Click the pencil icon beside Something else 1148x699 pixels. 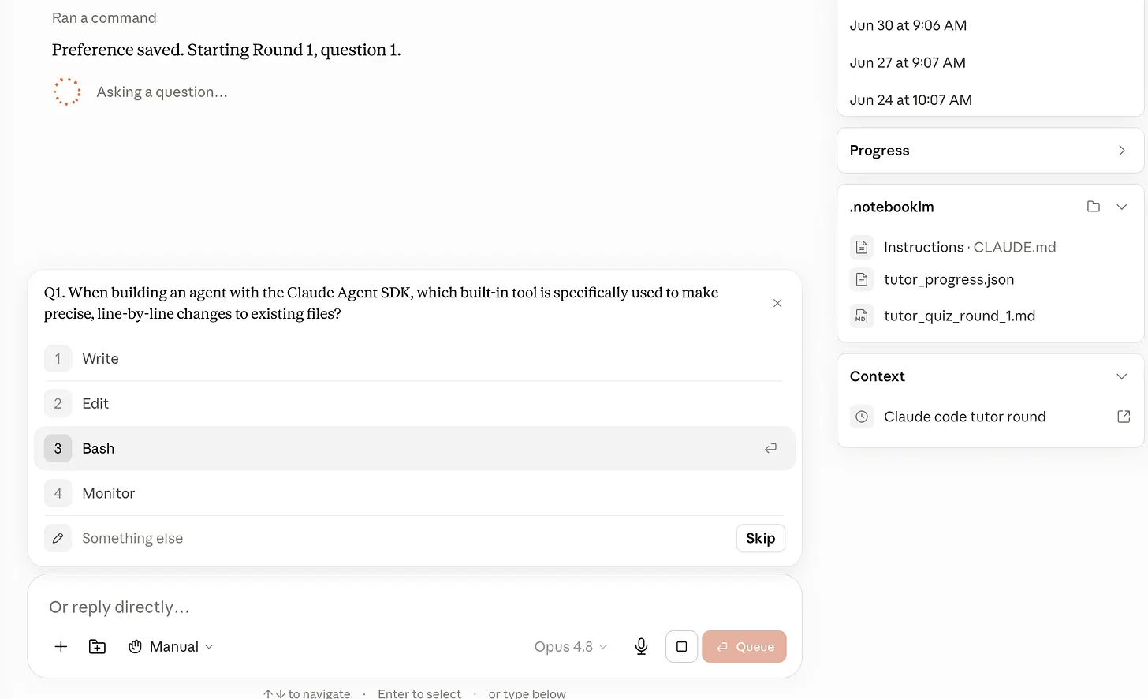(x=58, y=538)
